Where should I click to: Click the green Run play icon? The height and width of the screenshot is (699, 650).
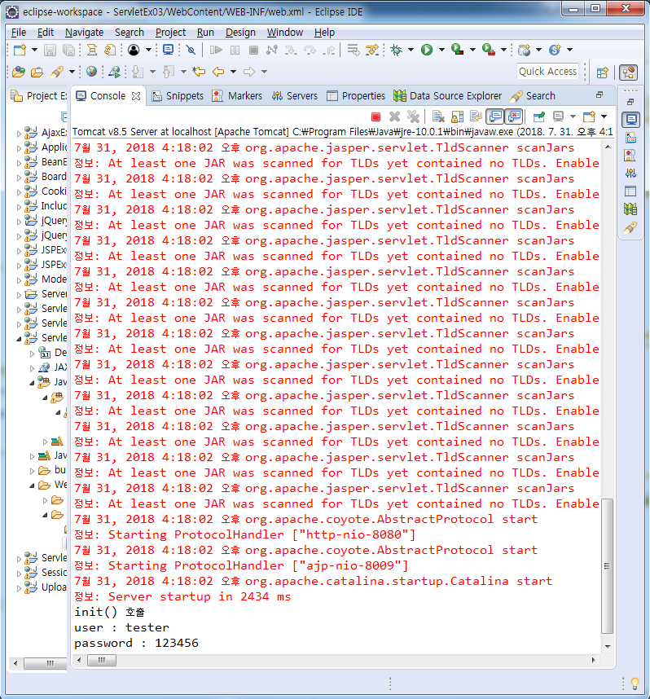coord(427,50)
